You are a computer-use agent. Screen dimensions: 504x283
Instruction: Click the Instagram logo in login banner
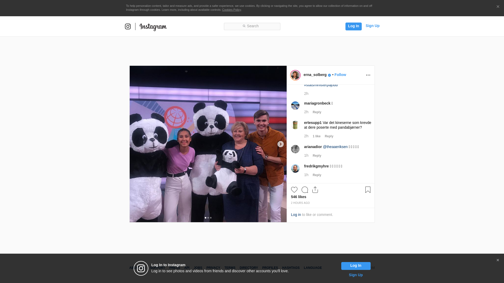coord(141,268)
